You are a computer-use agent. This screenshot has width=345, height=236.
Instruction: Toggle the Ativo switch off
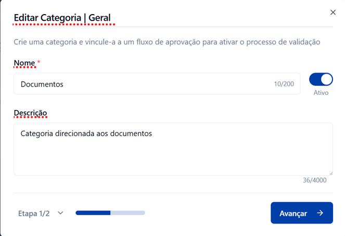click(x=321, y=79)
